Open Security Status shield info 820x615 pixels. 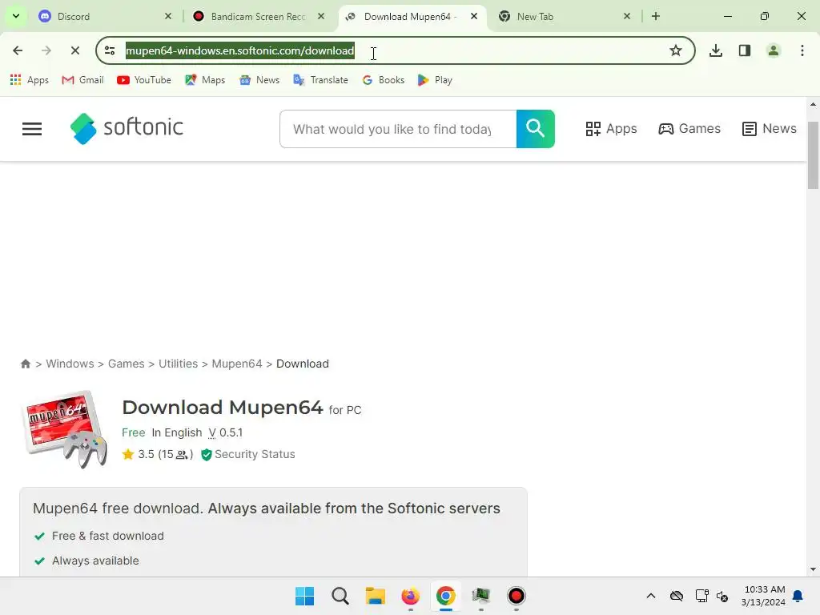[x=248, y=454]
